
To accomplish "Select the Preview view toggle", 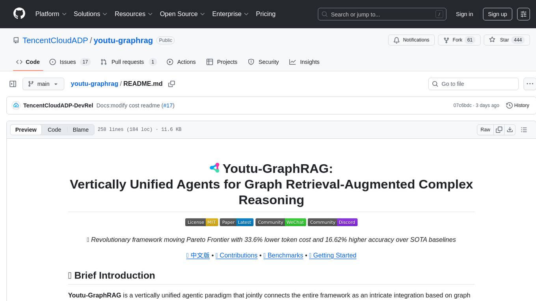I will pos(26,130).
